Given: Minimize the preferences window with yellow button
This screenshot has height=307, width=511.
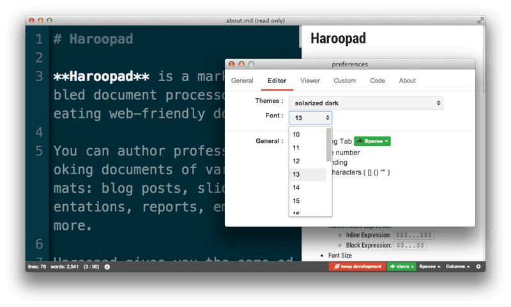Looking at the screenshot, I should (241, 64).
